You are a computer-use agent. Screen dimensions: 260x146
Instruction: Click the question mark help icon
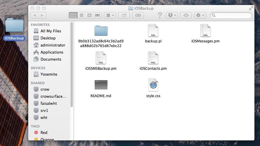[160, 15]
